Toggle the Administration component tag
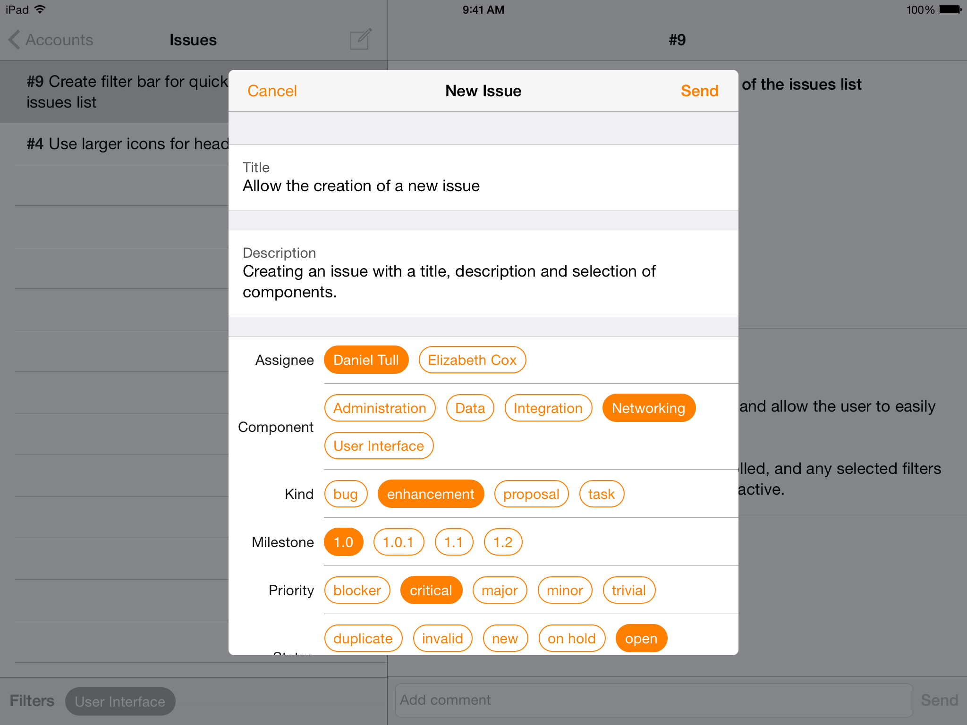Image resolution: width=967 pixels, height=725 pixels. pos(380,408)
